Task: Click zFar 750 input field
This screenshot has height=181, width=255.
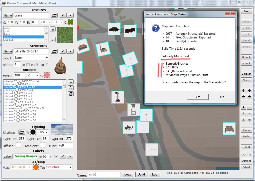Action: point(65,146)
